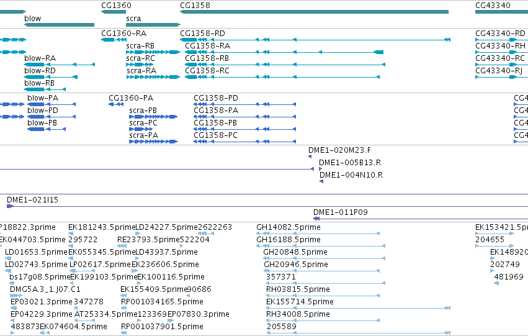Click the scra-PA protein feature
The width and height of the screenshot is (528, 336).
[153, 142]
